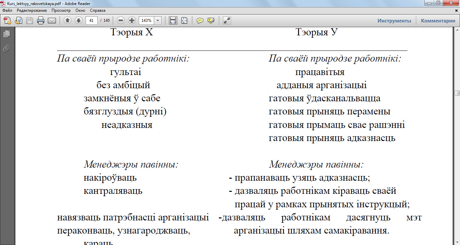Add a sticky note comment
The image size is (460, 245).
coord(200,21)
